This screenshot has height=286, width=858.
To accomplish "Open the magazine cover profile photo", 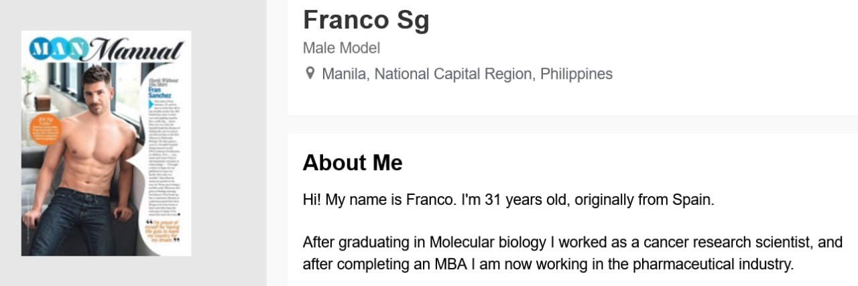I will coord(106,161).
